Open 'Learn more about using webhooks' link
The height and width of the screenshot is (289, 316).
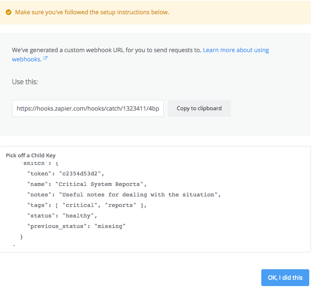236,50
